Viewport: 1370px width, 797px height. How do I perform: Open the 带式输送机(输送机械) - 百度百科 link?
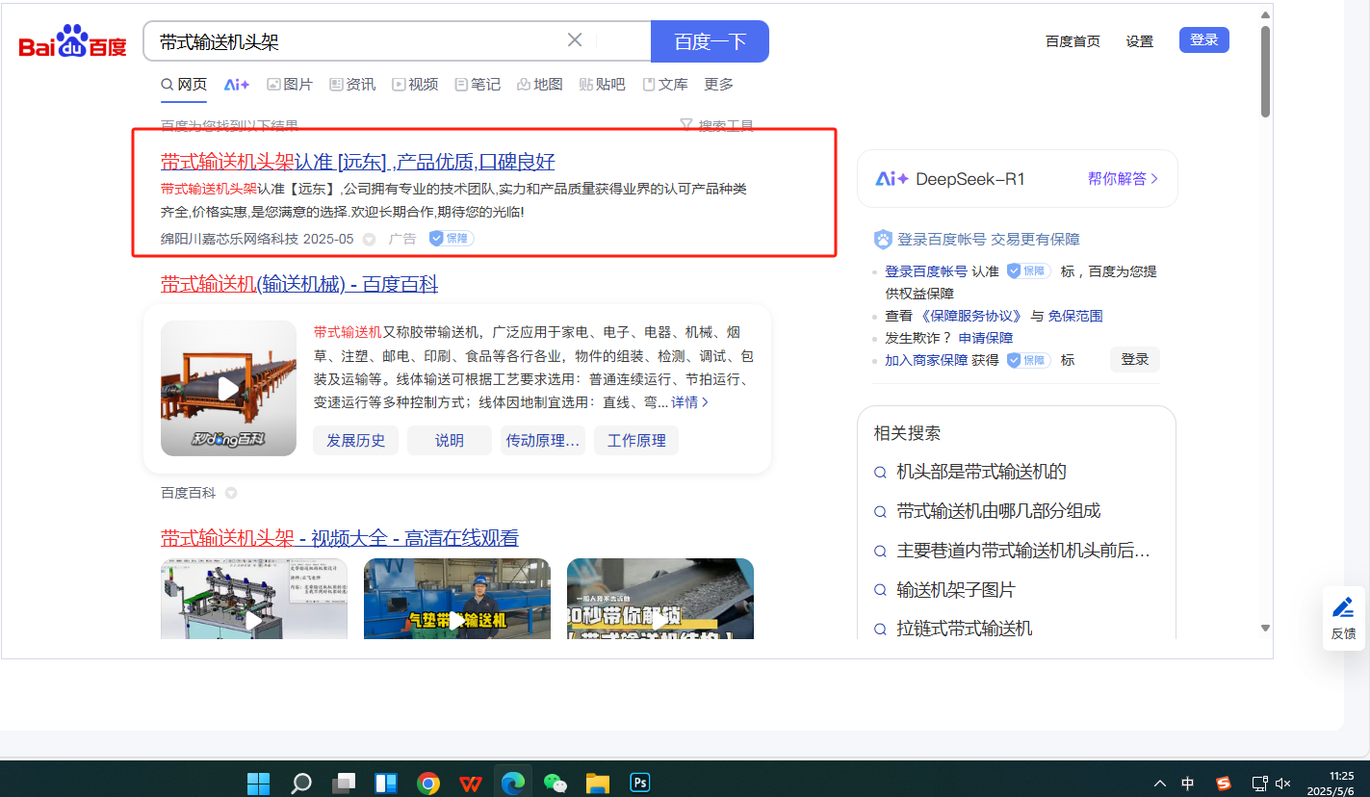click(x=299, y=284)
